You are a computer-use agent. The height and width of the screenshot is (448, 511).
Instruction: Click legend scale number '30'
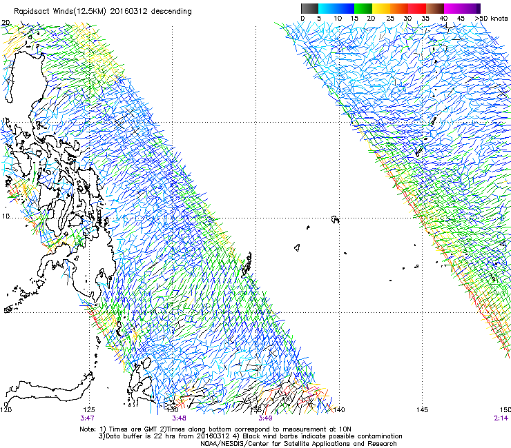pos(407,19)
